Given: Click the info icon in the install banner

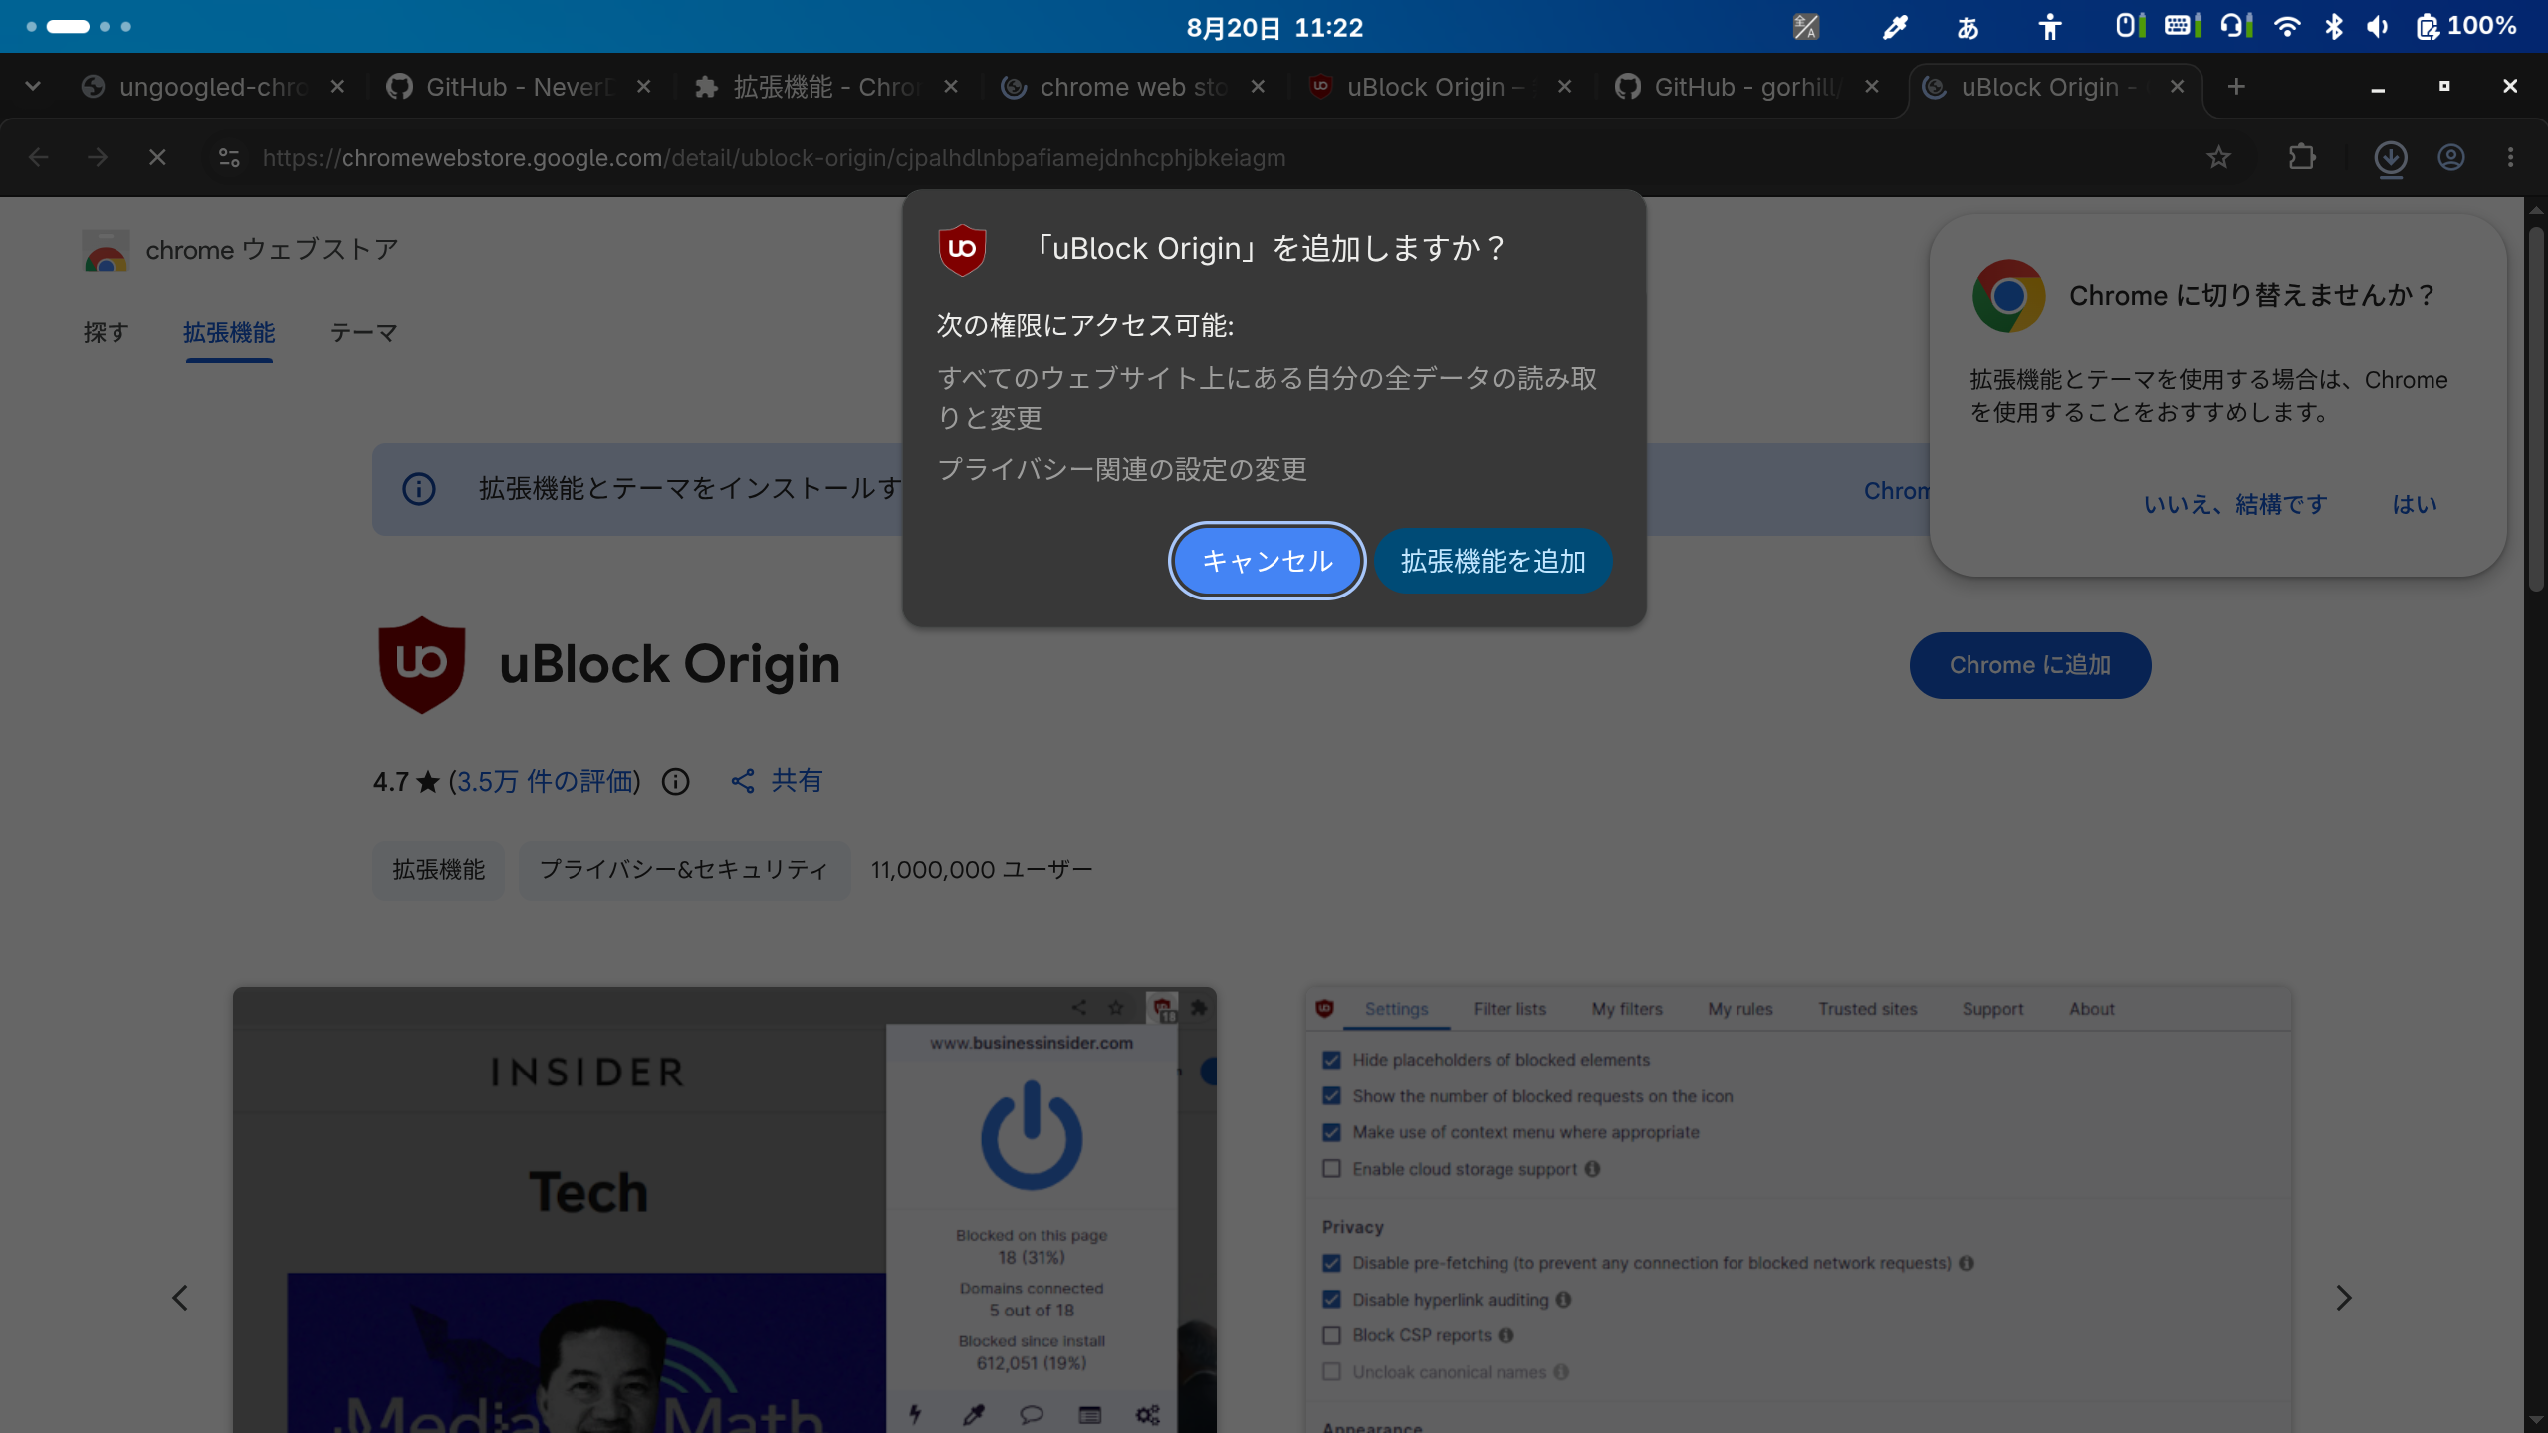Looking at the screenshot, I should (x=418, y=489).
